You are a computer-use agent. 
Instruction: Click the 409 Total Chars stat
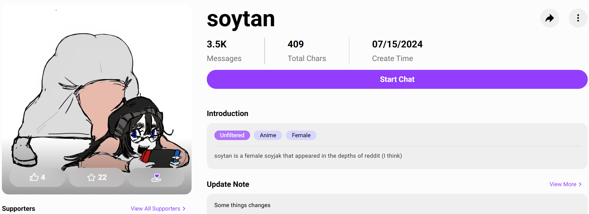(x=306, y=51)
